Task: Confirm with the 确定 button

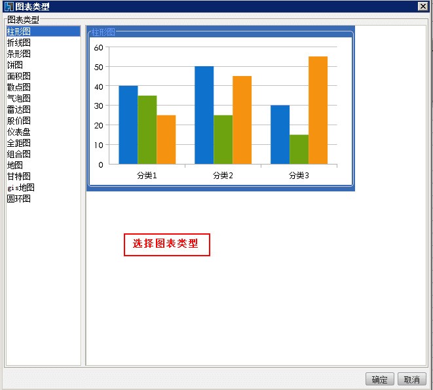Action: coord(379,380)
